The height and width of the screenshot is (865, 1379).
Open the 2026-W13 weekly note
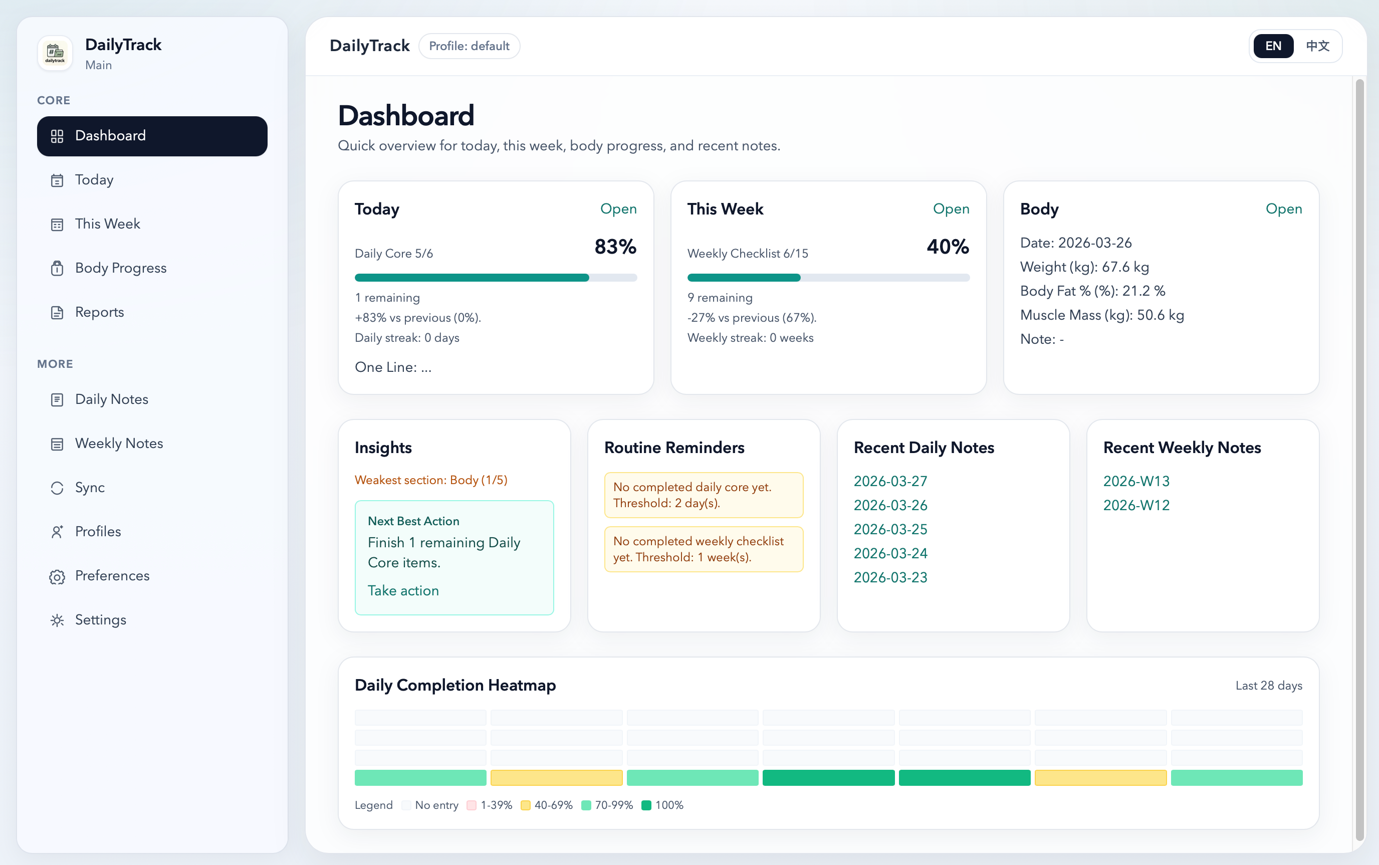click(1136, 481)
